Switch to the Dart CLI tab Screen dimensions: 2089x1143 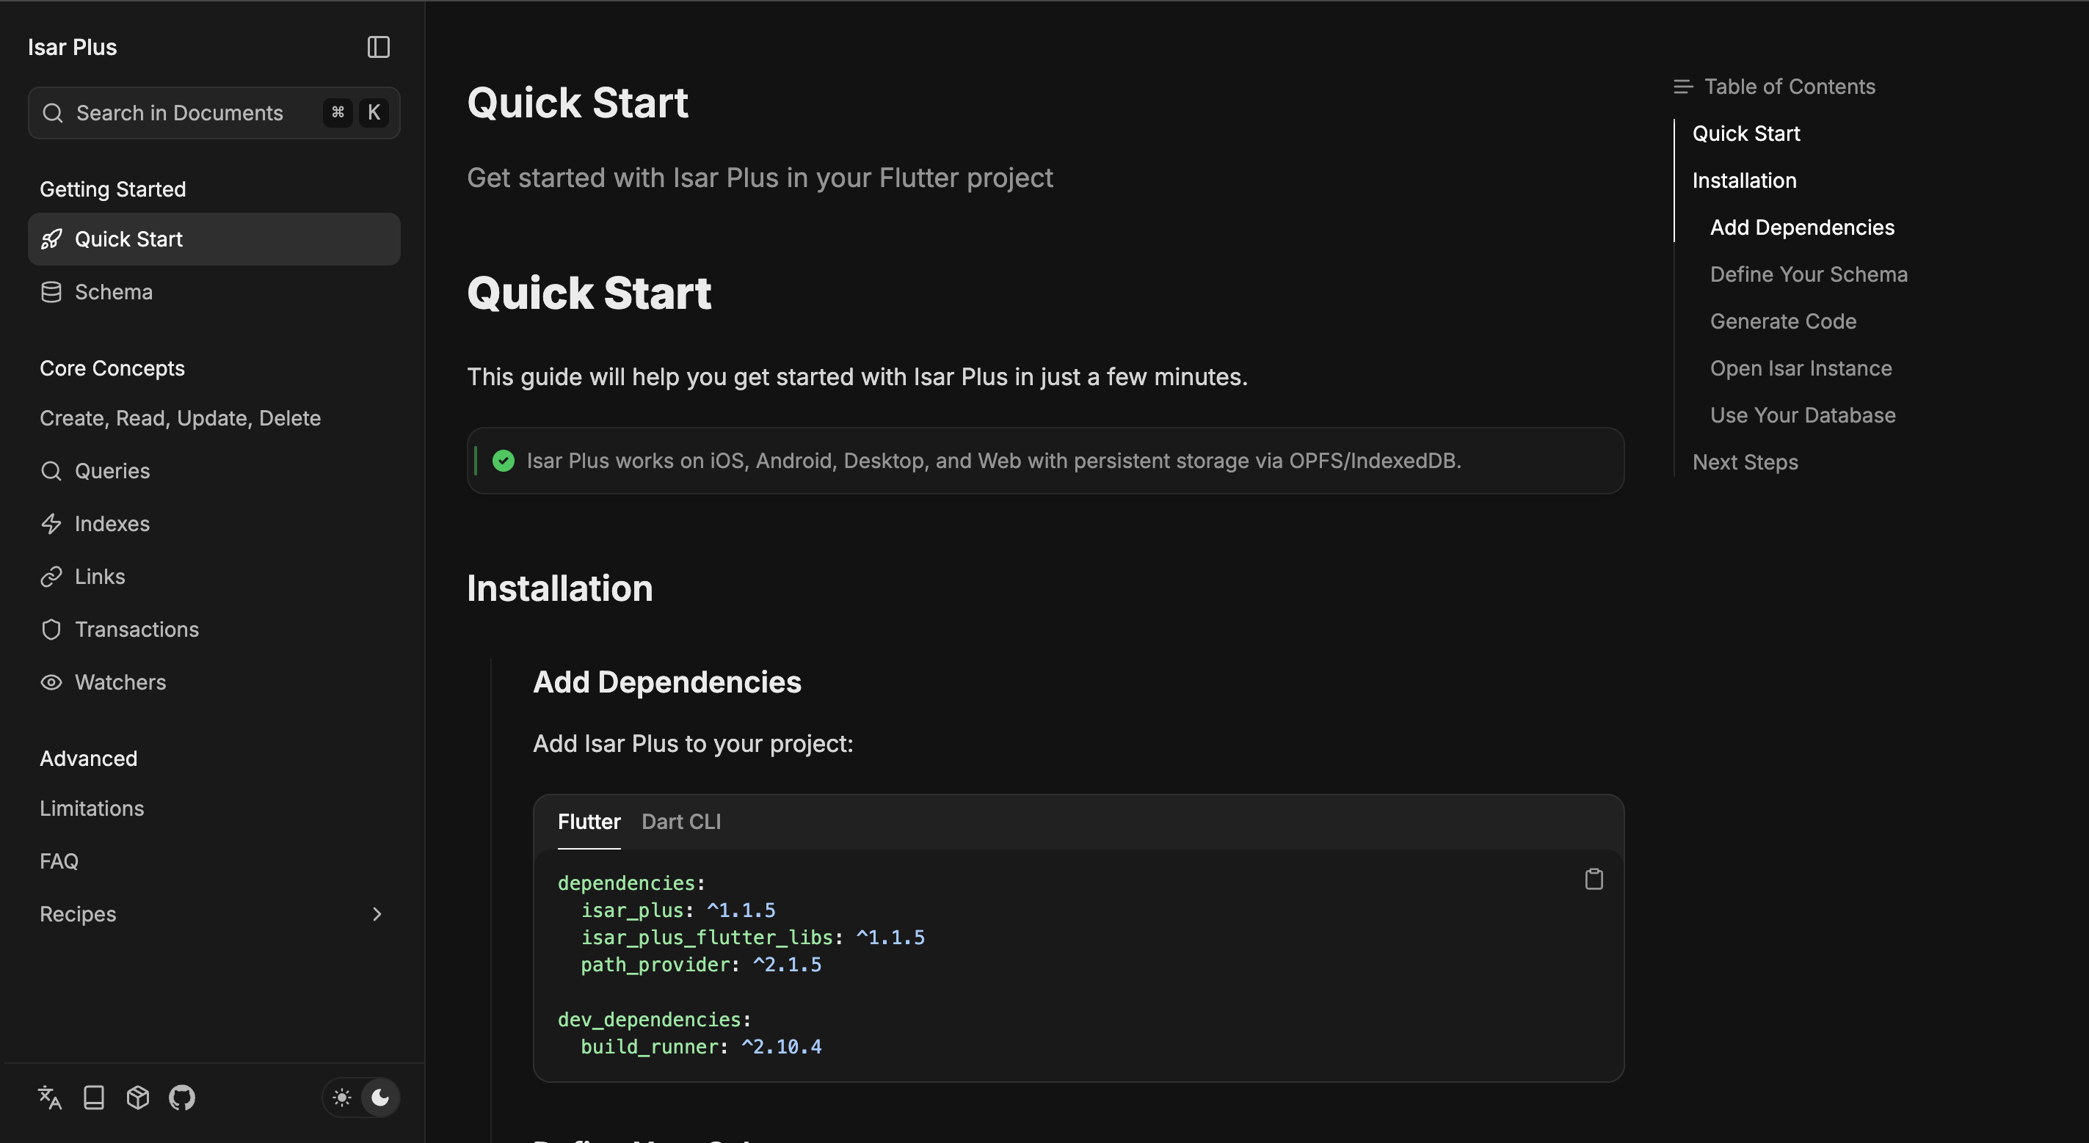pos(680,821)
